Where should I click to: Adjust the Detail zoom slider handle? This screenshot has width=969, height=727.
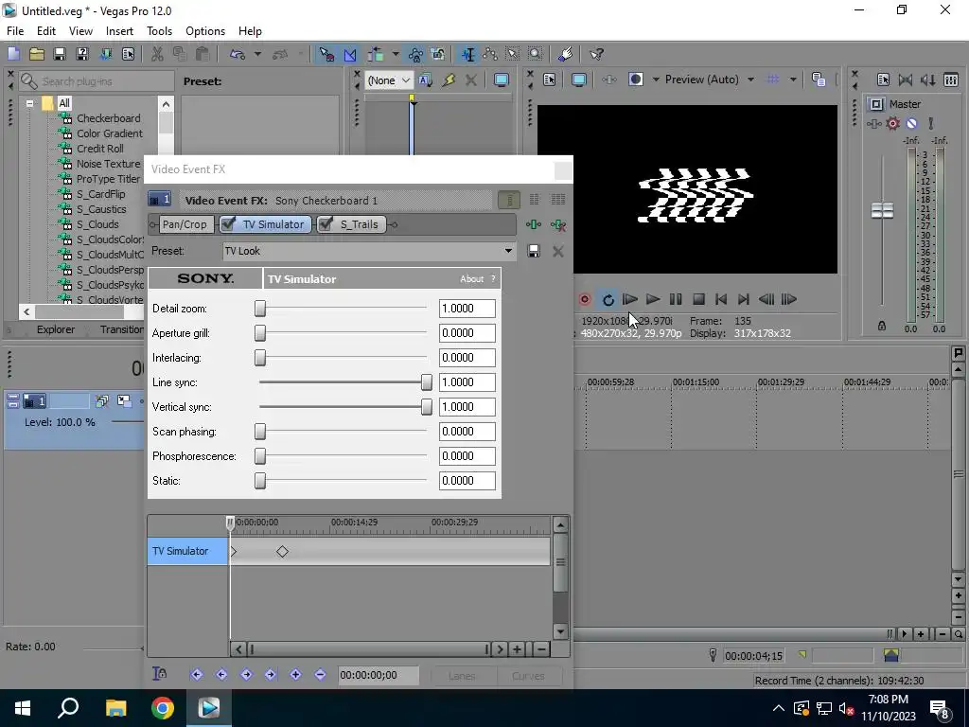(x=260, y=309)
